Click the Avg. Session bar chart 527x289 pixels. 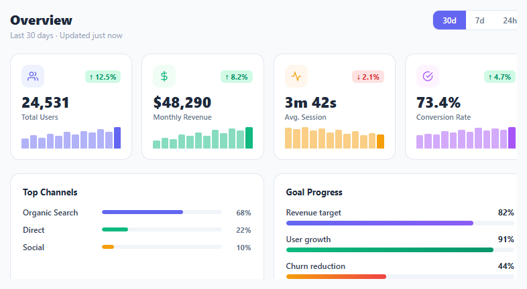pyautogui.click(x=335, y=138)
